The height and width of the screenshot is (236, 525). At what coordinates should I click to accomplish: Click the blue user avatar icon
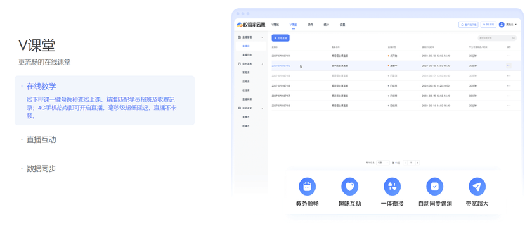click(x=502, y=25)
